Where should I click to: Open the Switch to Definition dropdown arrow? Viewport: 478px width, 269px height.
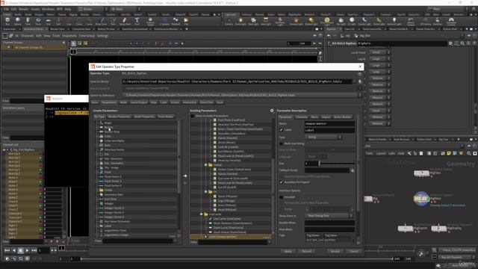click(x=360, y=95)
